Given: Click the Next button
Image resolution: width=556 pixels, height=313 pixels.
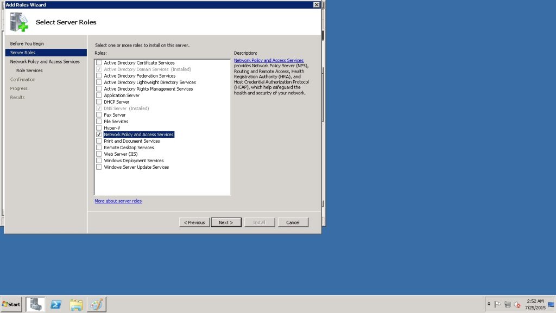Looking at the screenshot, I should (226, 222).
